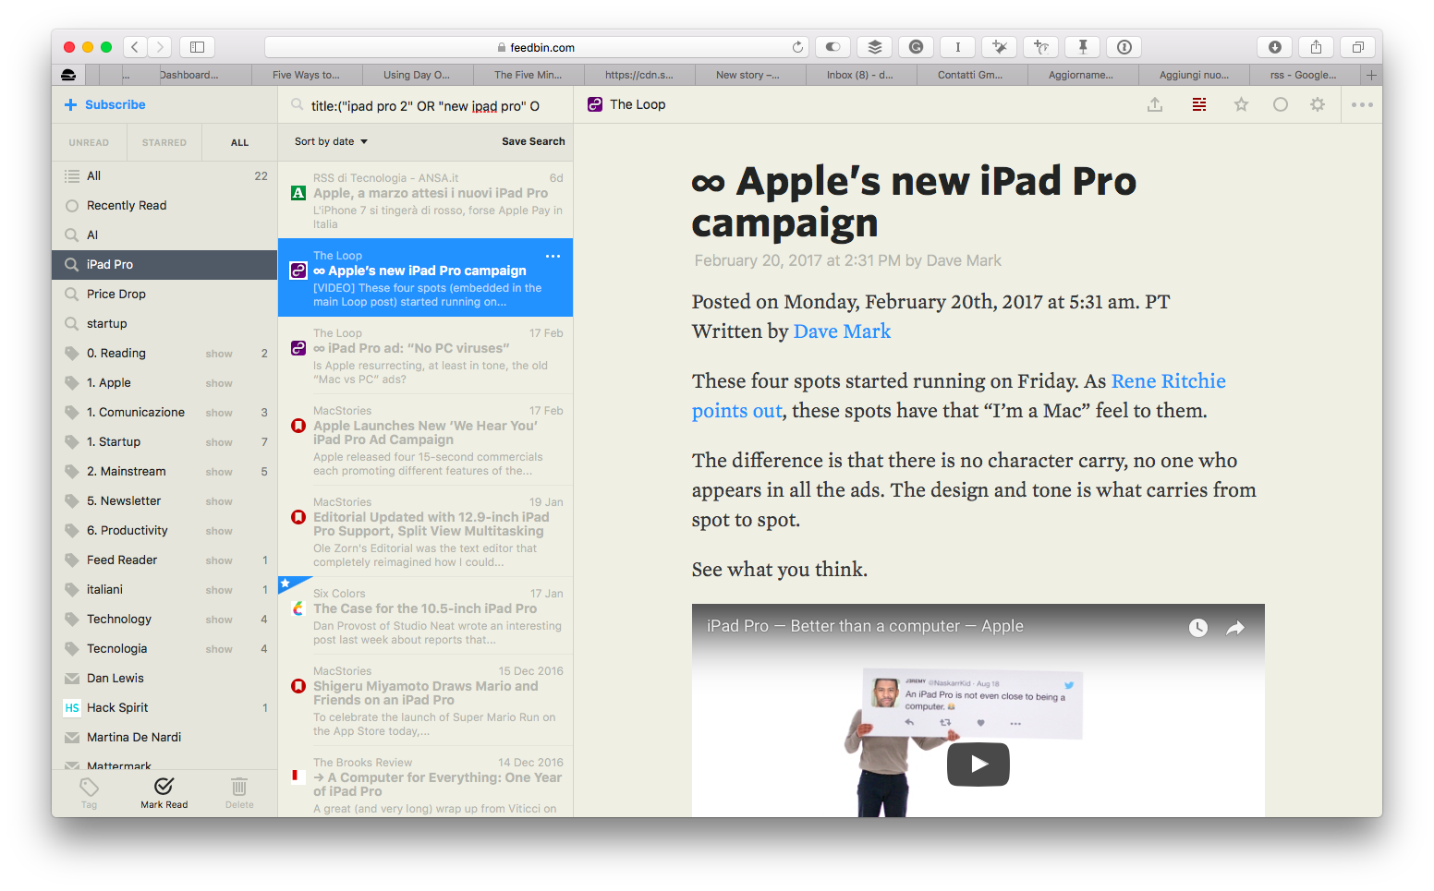Toggle Safari sidebar button
Image resolution: width=1434 pixels, height=891 pixels.
197,47
